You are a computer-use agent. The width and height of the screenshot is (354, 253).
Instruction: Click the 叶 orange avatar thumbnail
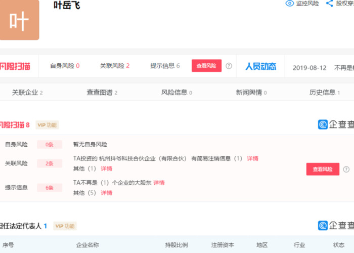point(19,20)
